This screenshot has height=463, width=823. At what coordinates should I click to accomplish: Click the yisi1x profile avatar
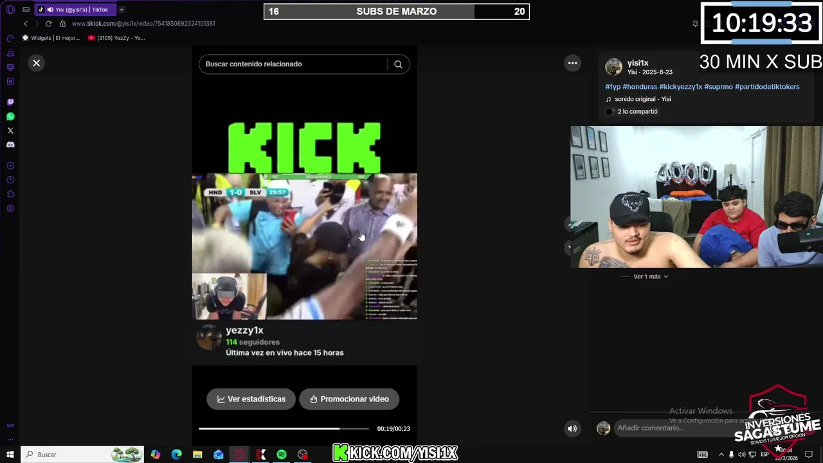click(614, 67)
